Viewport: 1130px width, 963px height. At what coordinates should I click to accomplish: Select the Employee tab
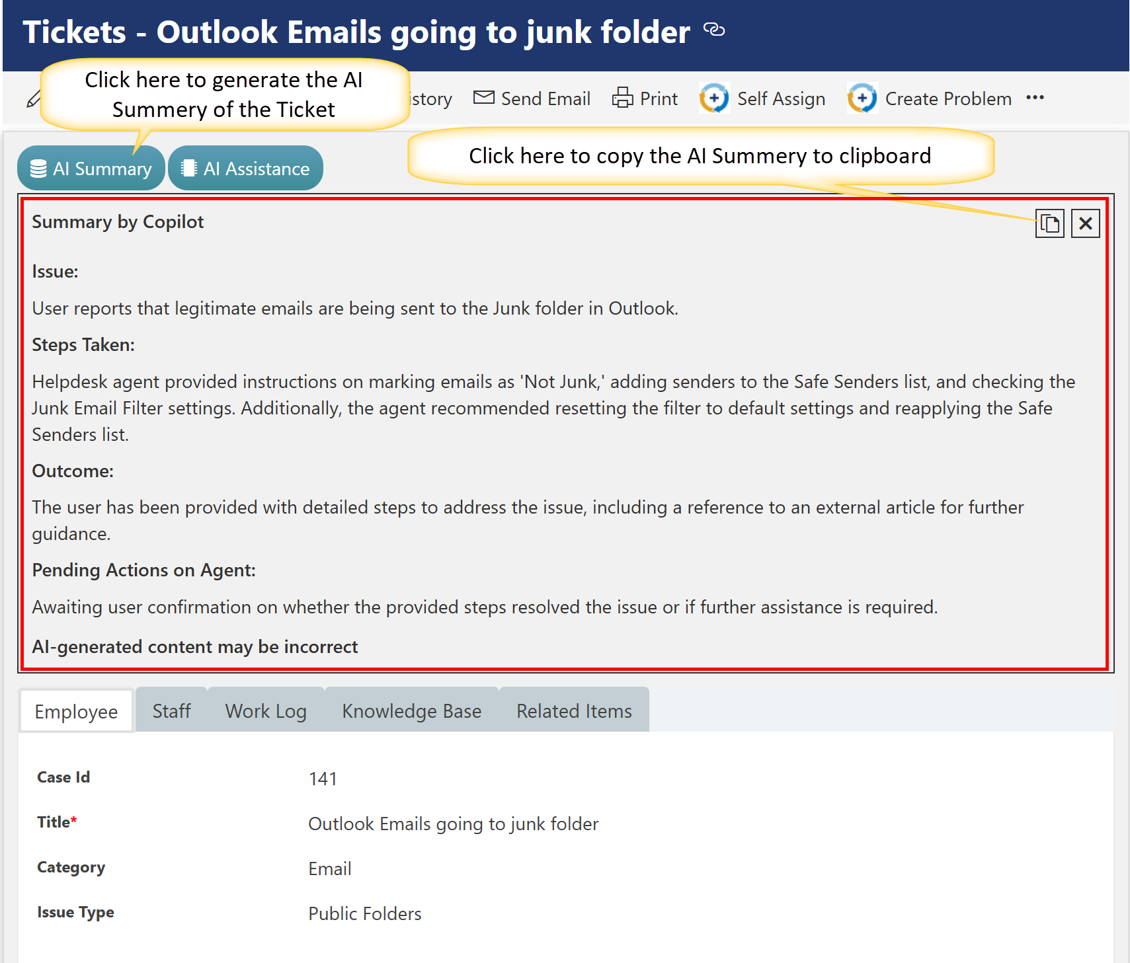click(x=76, y=711)
